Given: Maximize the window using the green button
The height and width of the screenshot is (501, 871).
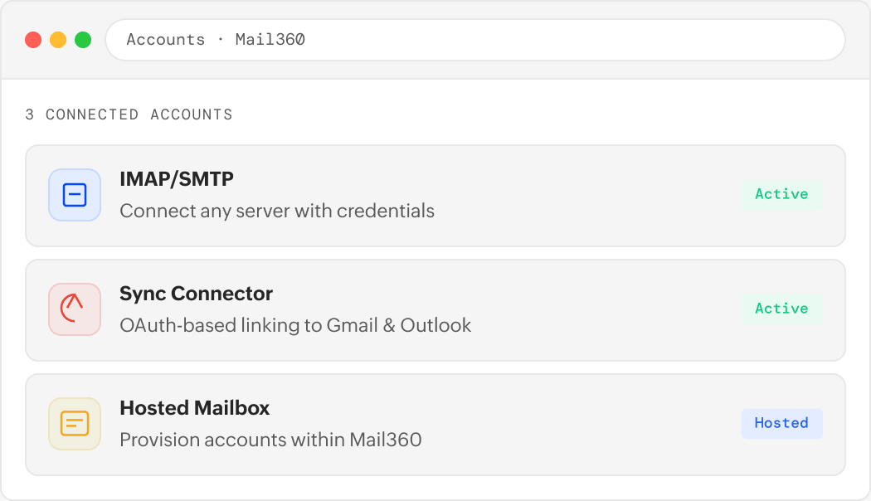Looking at the screenshot, I should (x=83, y=40).
